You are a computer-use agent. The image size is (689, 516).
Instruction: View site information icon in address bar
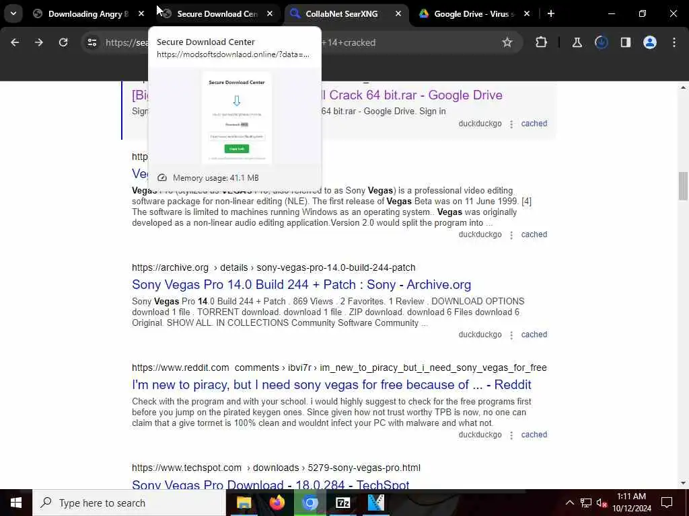coord(92,42)
